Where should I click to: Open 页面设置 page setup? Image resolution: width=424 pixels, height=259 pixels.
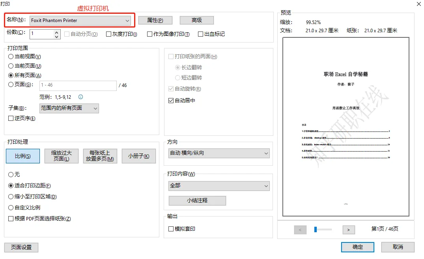[21, 247]
